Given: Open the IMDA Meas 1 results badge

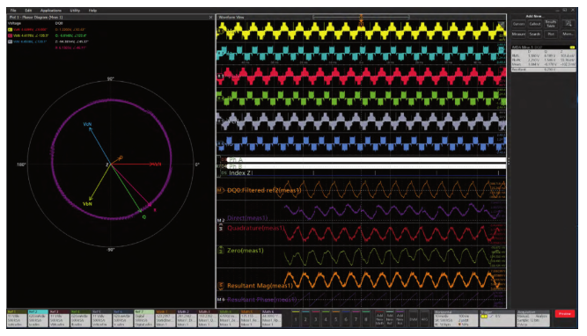Looking at the screenshot, I should (x=543, y=58).
